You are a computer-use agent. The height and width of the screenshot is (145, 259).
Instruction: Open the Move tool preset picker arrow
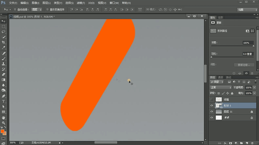[x=10, y=10]
